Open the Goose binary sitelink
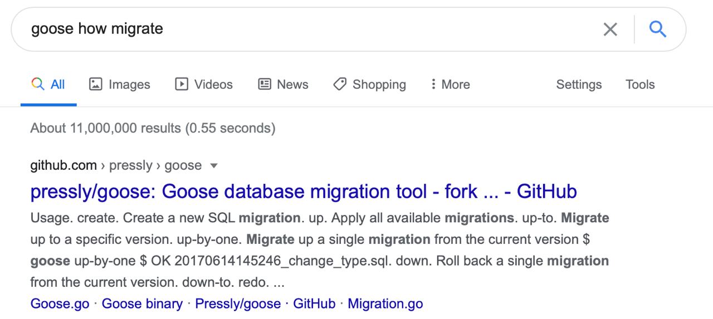Viewport: 713px width, 319px height. [x=142, y=303]
